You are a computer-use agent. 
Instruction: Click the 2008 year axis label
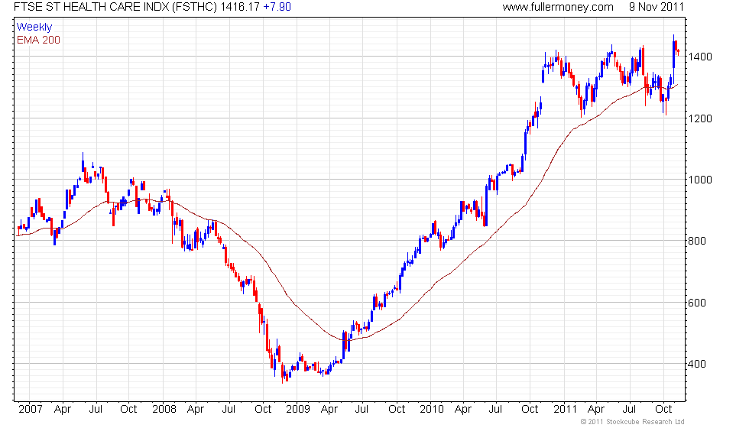click(164, 410)
